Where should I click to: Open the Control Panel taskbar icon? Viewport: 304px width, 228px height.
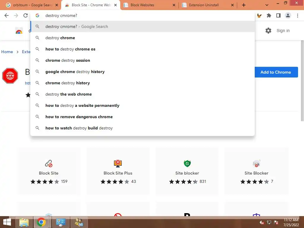click(61, 222)
